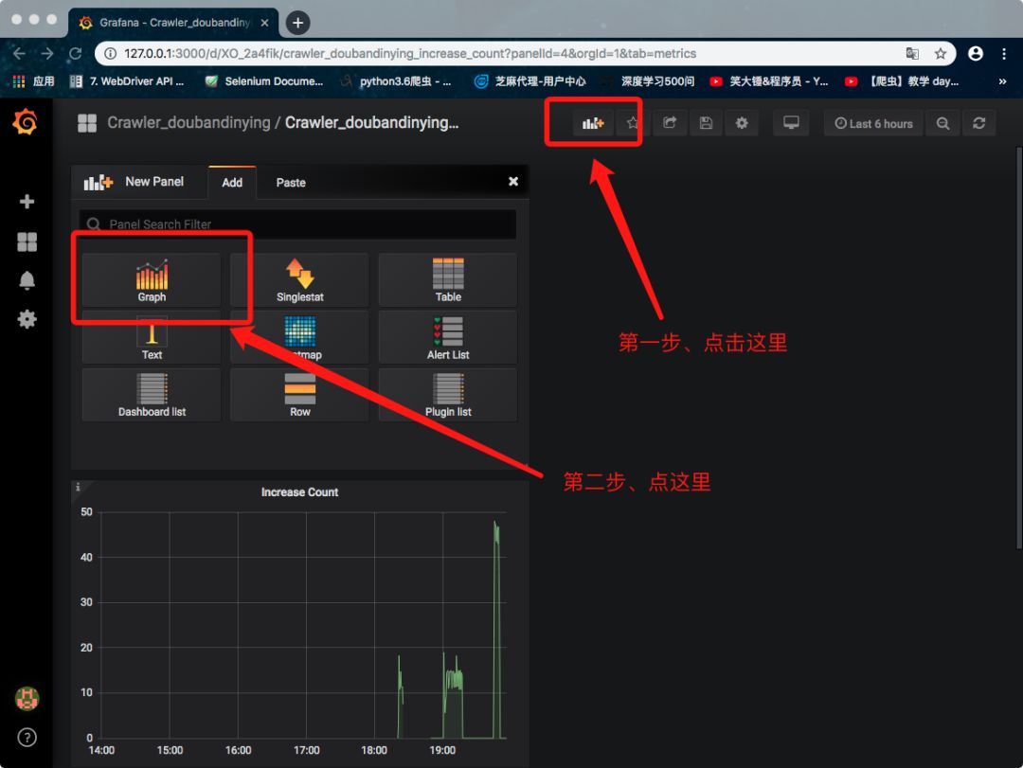This screenshot has height=768, width=1023.
Task: Switch to the Add tab
Action: (x=232, y=183)
